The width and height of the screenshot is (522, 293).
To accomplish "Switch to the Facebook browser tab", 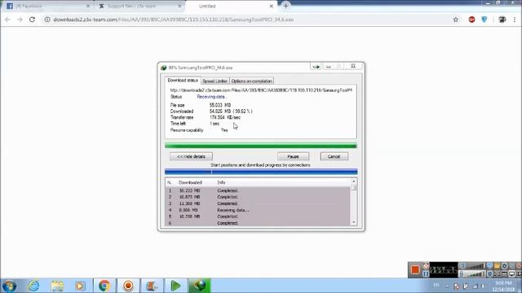I will pos(48,7).
